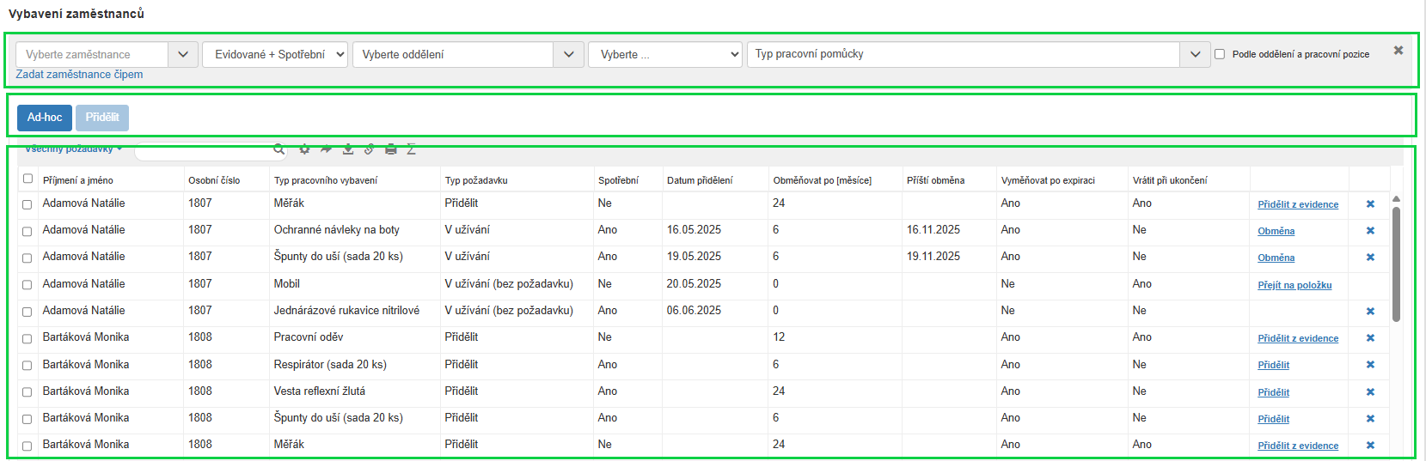Click the link chain icon in the grid toolbar
Screen dimensions: 1426x461
(370, 149)
